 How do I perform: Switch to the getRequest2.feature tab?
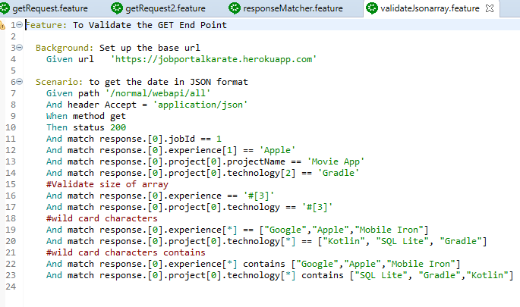165,8
